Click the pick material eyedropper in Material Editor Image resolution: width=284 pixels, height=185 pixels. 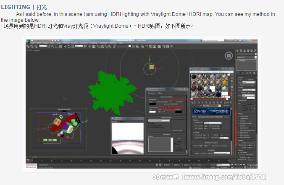click(200, 106)
